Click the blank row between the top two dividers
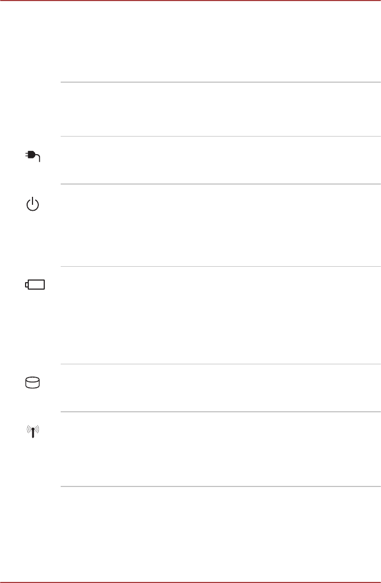The image size is (381, 583). (220, 109)
